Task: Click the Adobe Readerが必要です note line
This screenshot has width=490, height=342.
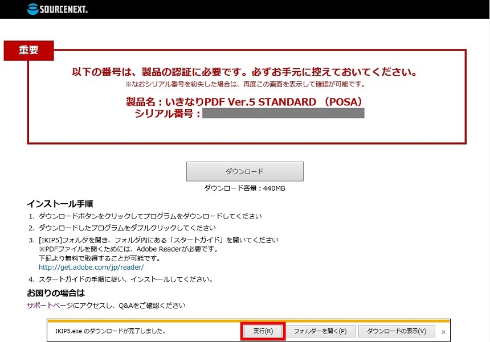Action: tap(128, 249)
